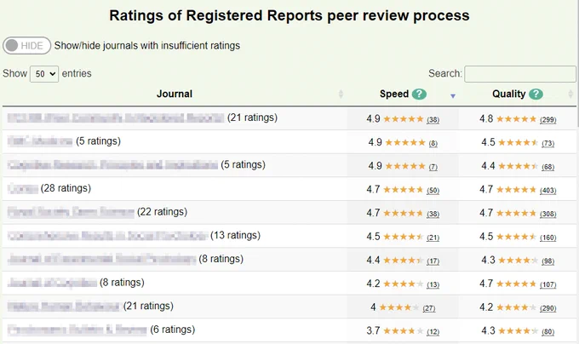Image resolution: width=579 pixels, height=344 pixels.
Task: Open the Quality column help icon
Action: (x=536, y=95)
